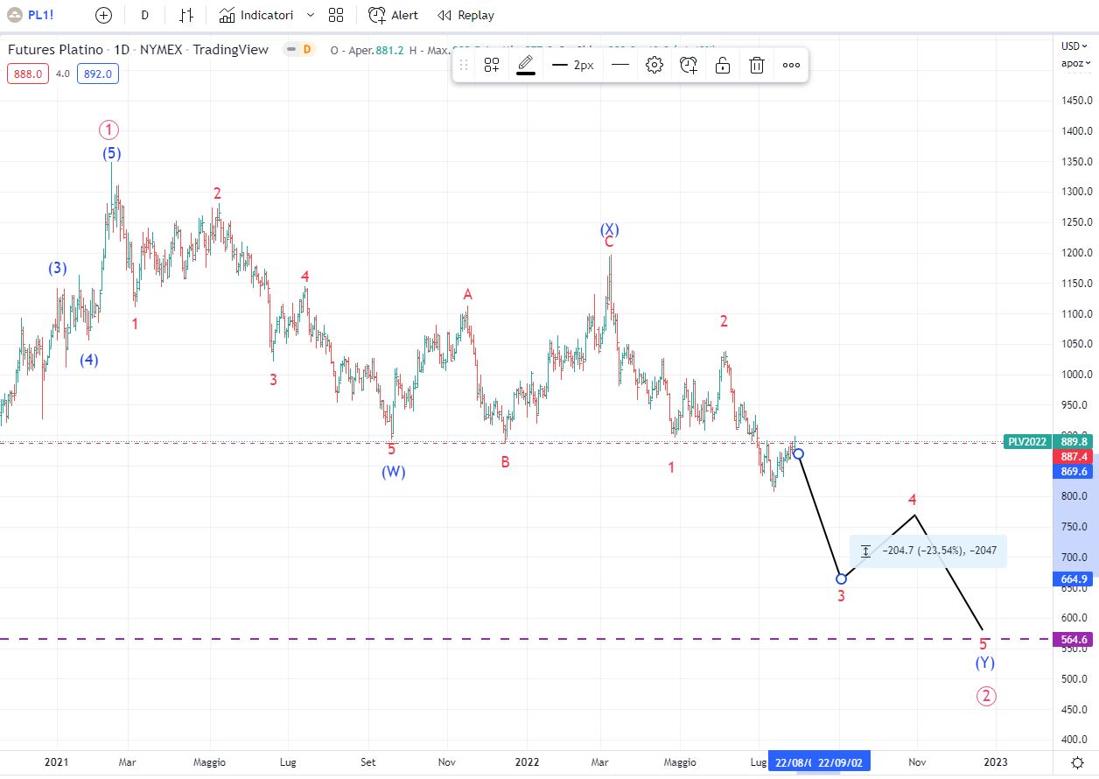Click the -204.7 (-23.54%) measurement label
Image resolution: width=1099 pixels, height=779 pixels.
point(928,551)
